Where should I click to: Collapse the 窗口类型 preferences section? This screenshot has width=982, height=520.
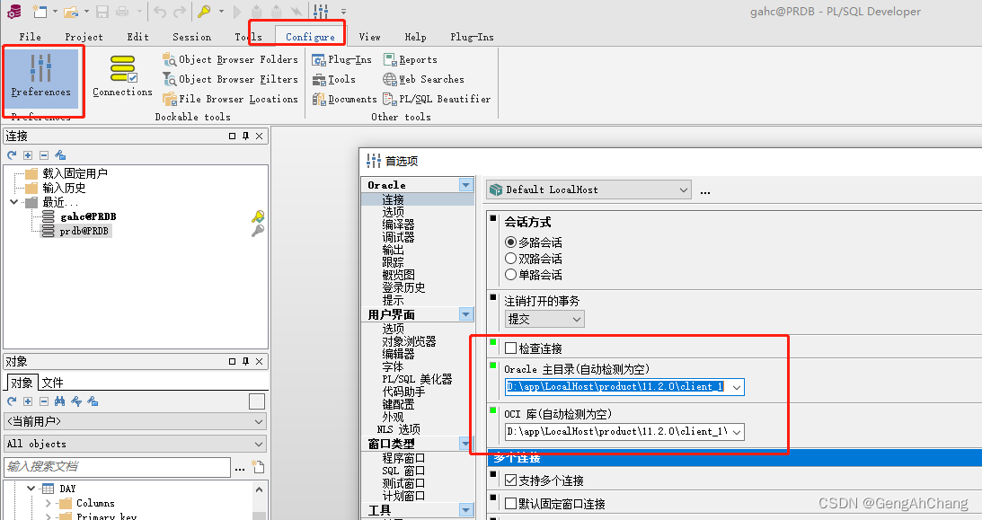(465, 444)
